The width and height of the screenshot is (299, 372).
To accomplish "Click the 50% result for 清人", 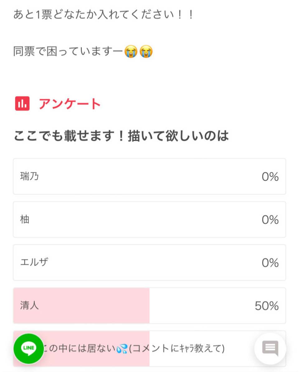I will [x=267, y=306].
